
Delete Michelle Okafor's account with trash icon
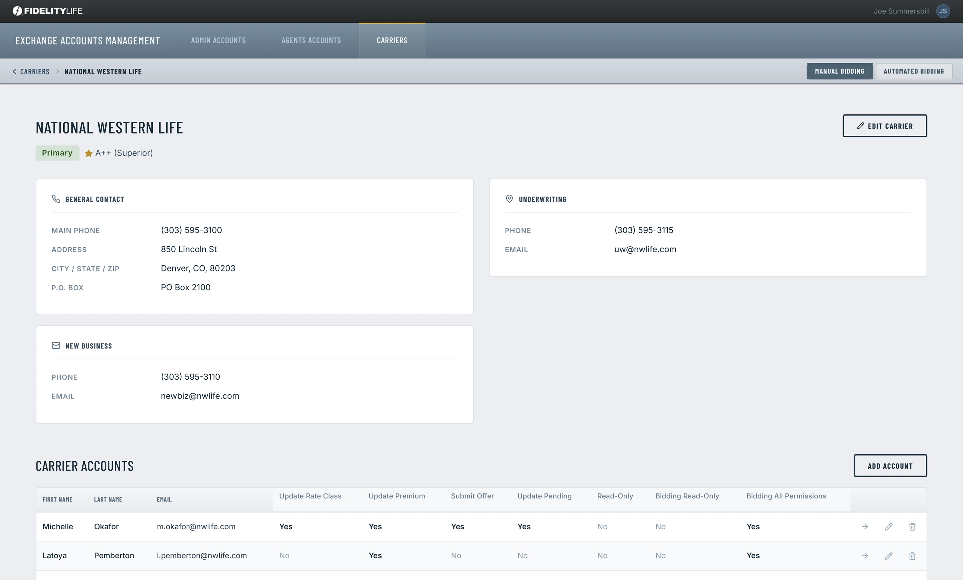pos(912,527)
